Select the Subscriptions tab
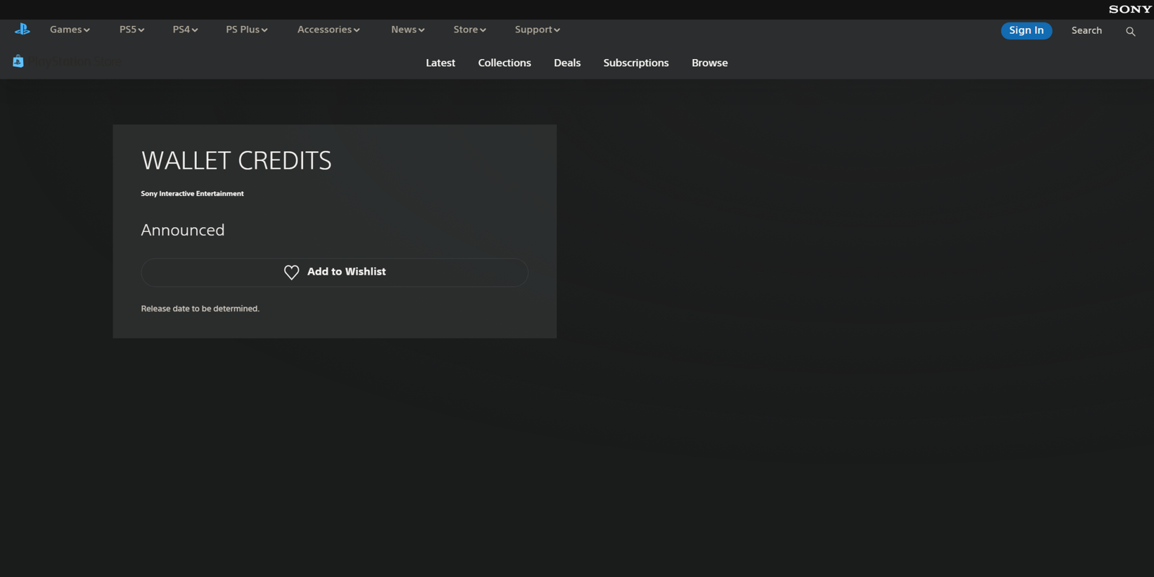Image resolution: width=1154 pixels, height=577 pixels. point(635,63)
